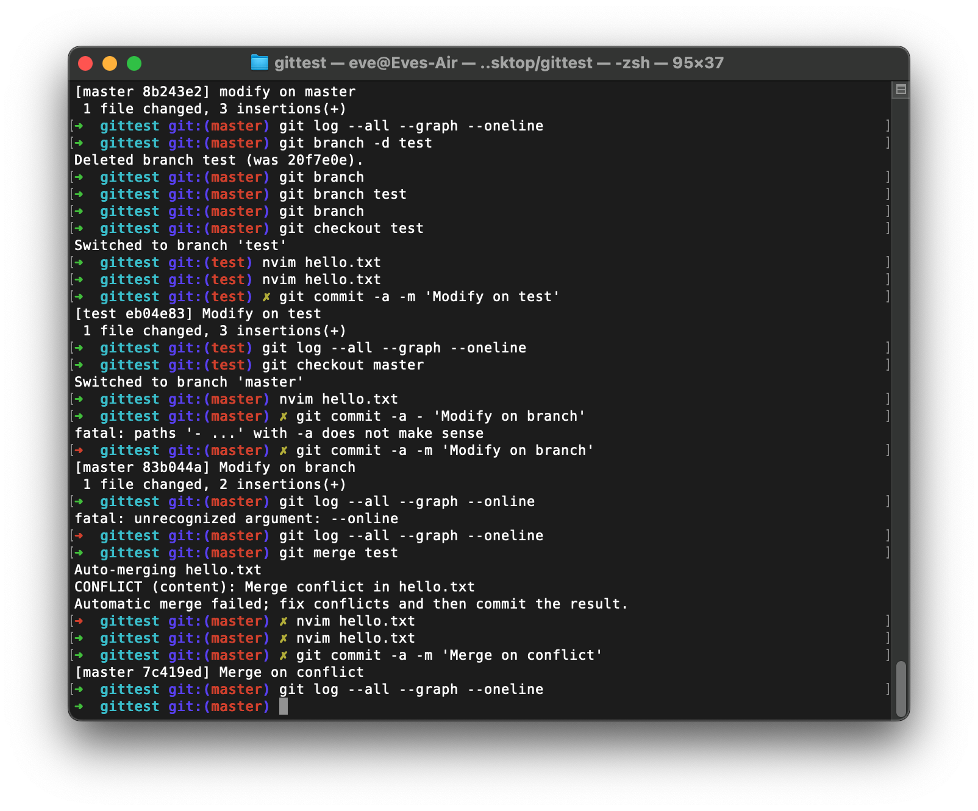
Task: Click the command "git commit -a -m 'Merge on conflict'"
Action: click(449, 656)
